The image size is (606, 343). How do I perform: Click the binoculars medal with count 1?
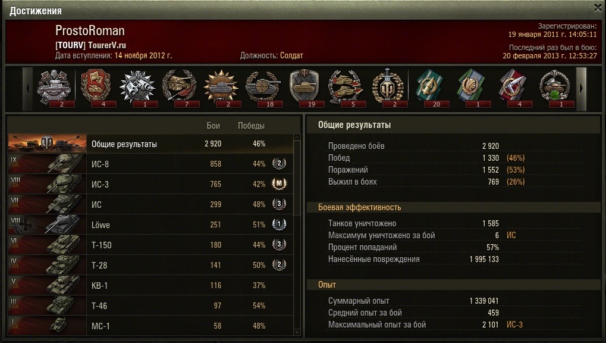(x=137, y=88)
